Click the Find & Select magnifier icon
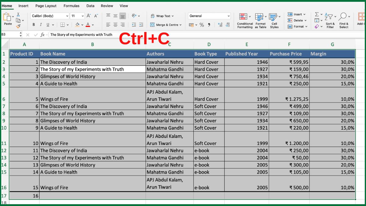The width and height of the screenshot is (366, 206). coord(344,16)
